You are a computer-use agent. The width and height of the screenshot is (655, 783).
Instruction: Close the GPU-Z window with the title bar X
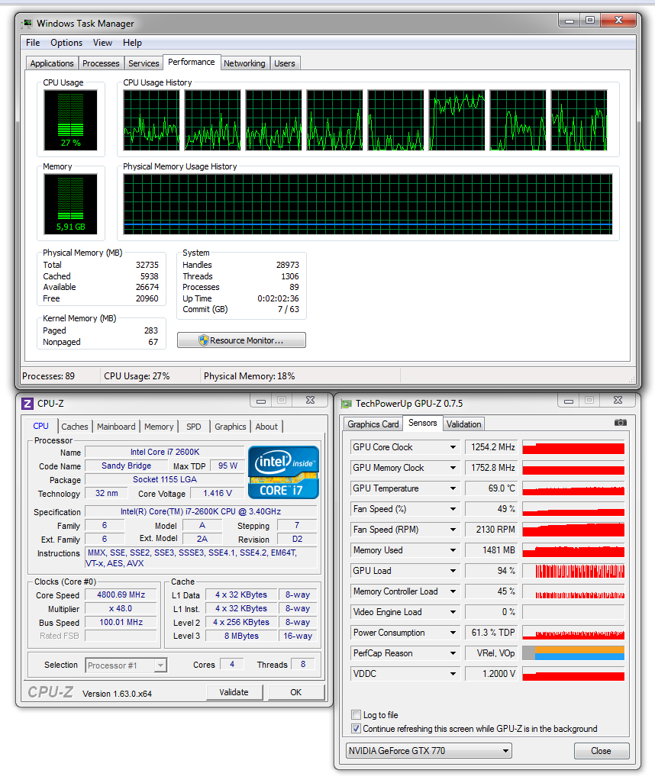click(x=618, y=401)
